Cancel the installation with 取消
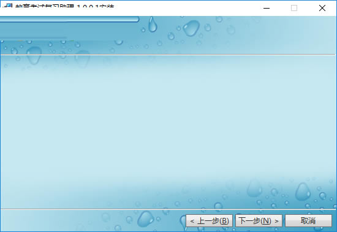Image resolution: width=337 pixels, height=232 pixels. click(308, 220)
